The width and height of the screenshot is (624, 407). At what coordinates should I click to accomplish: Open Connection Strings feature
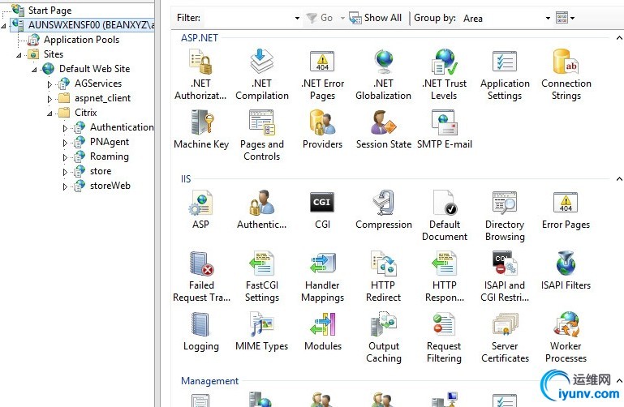tap(566, 74)
